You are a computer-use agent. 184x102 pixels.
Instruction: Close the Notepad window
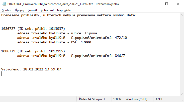pos(178,4)
